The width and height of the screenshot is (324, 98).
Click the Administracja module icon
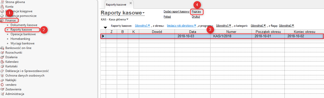tap(2, 94)
